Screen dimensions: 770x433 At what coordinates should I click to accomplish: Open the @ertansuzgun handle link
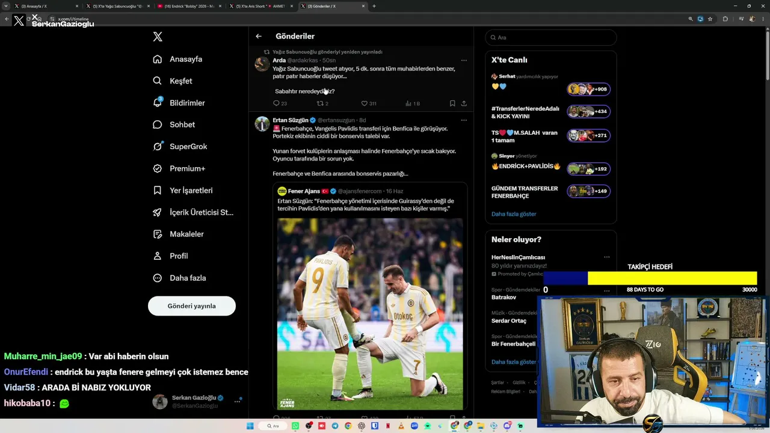(336, 120)
